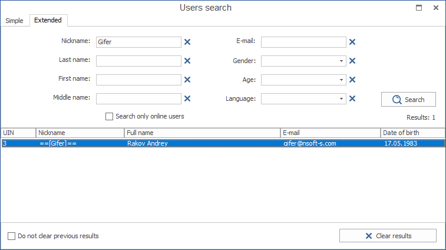Viewport: 446px width, 250px height.
Task: Reset the Middle name field via X icon
Action: (187, 98)
